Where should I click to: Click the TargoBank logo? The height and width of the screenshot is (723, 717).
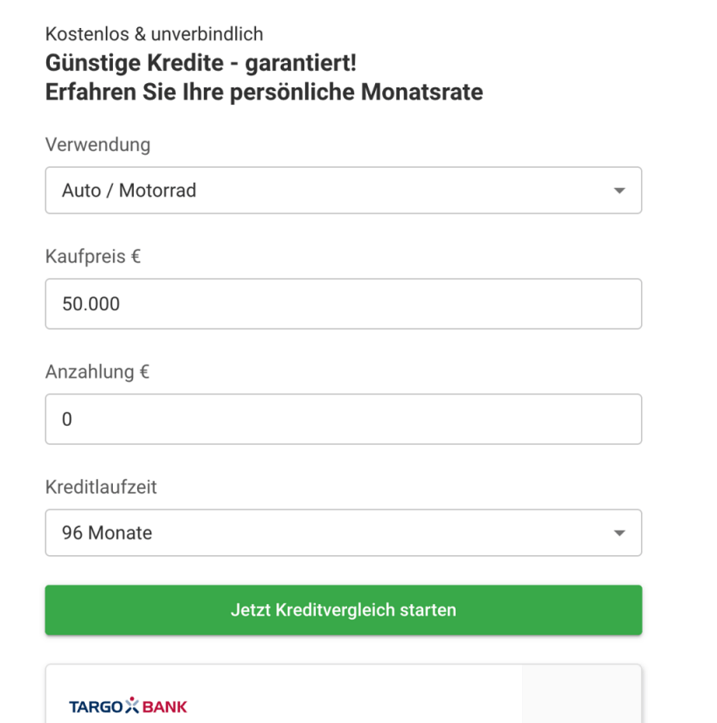pyautogui.click(x=128, y=706)
